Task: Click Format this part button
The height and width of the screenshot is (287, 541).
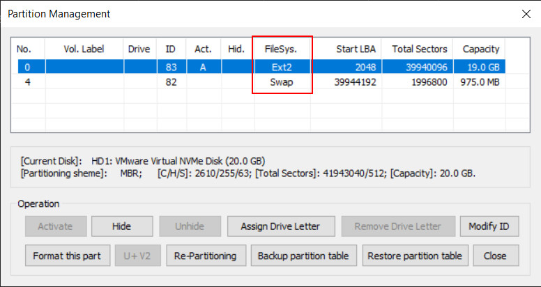Action: (x=68, y=256)
